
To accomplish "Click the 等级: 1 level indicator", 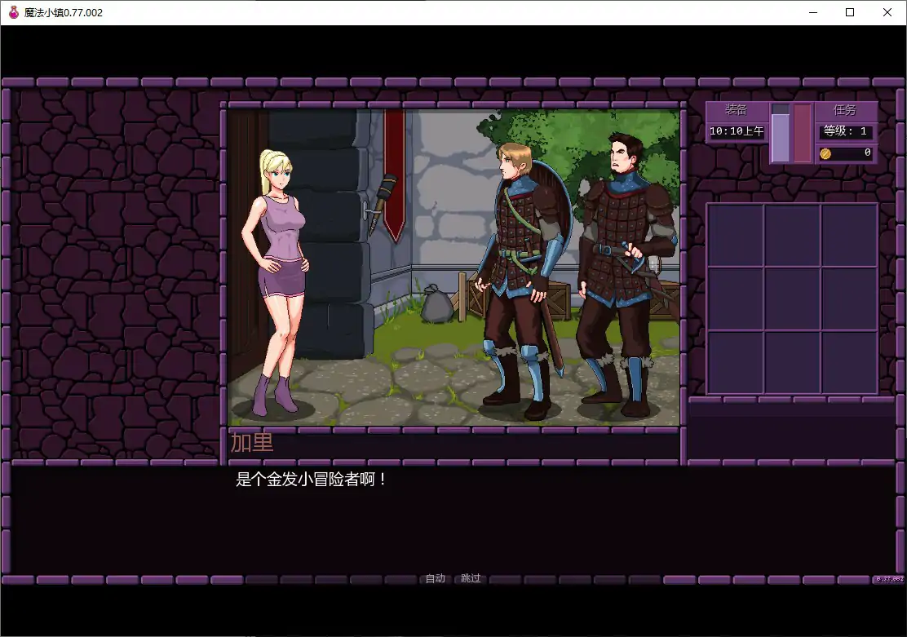I will (x=844, y=131).
